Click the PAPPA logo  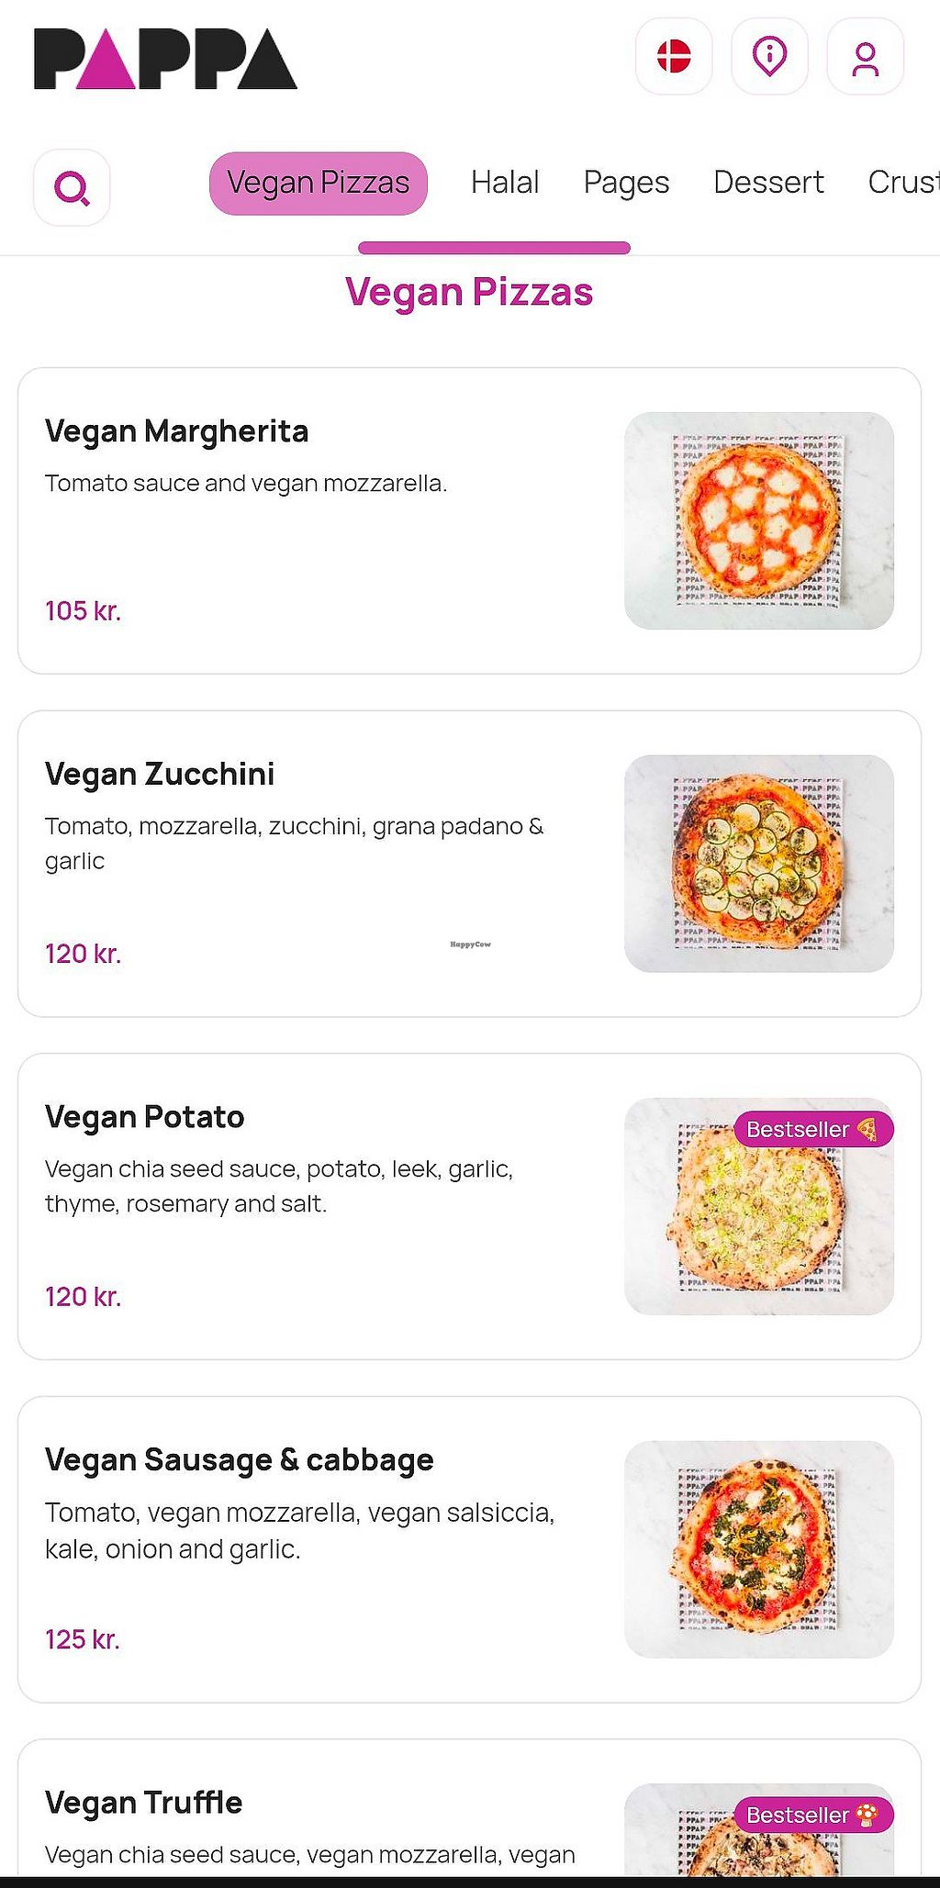pos(165,59)
